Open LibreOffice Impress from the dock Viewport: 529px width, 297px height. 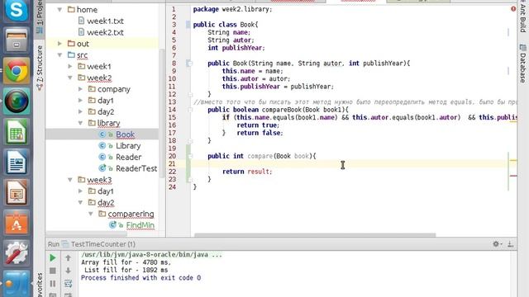[17, 192]
